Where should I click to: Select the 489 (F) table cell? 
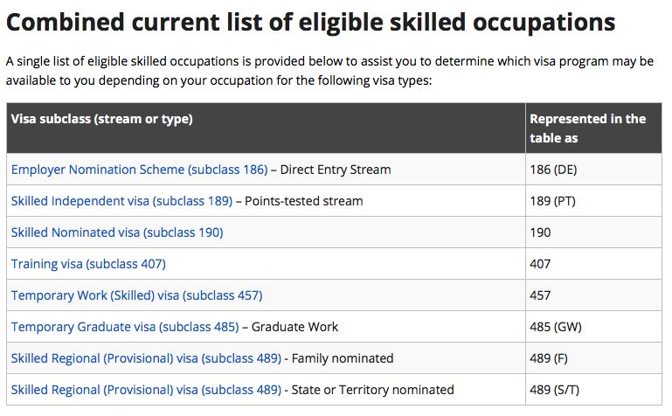pos(593,358)
